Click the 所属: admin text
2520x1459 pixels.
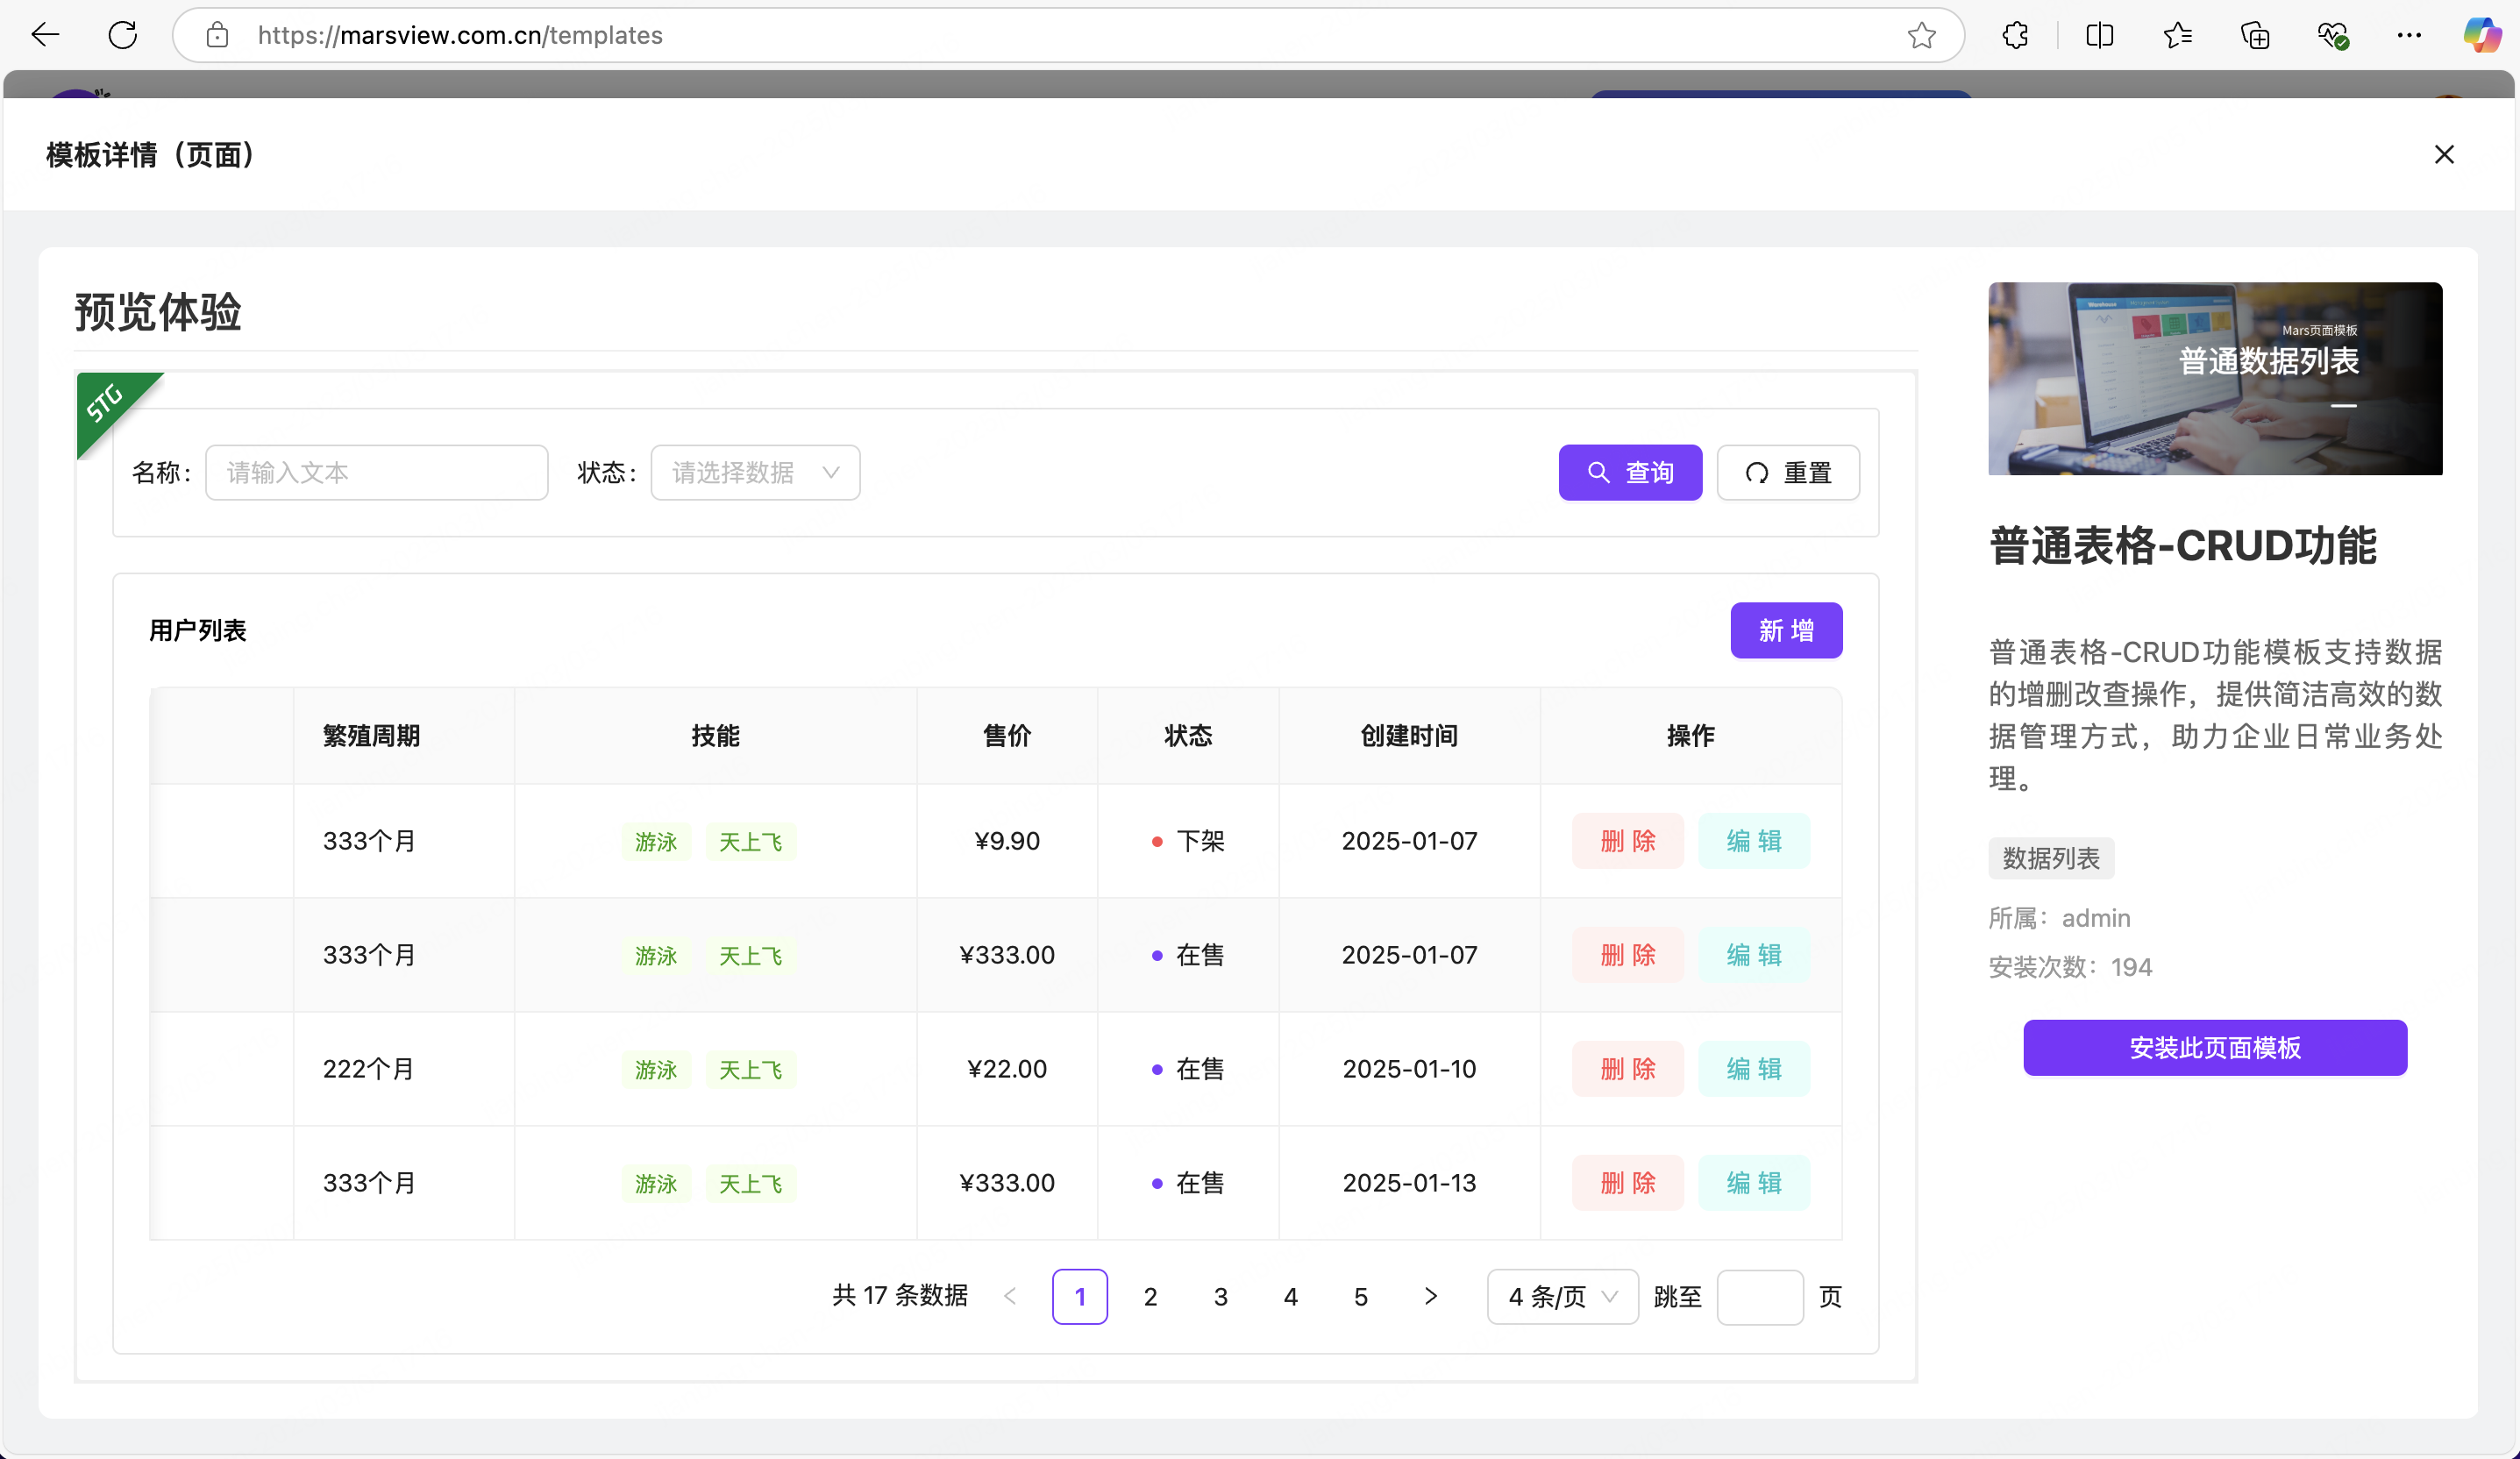2059,918
